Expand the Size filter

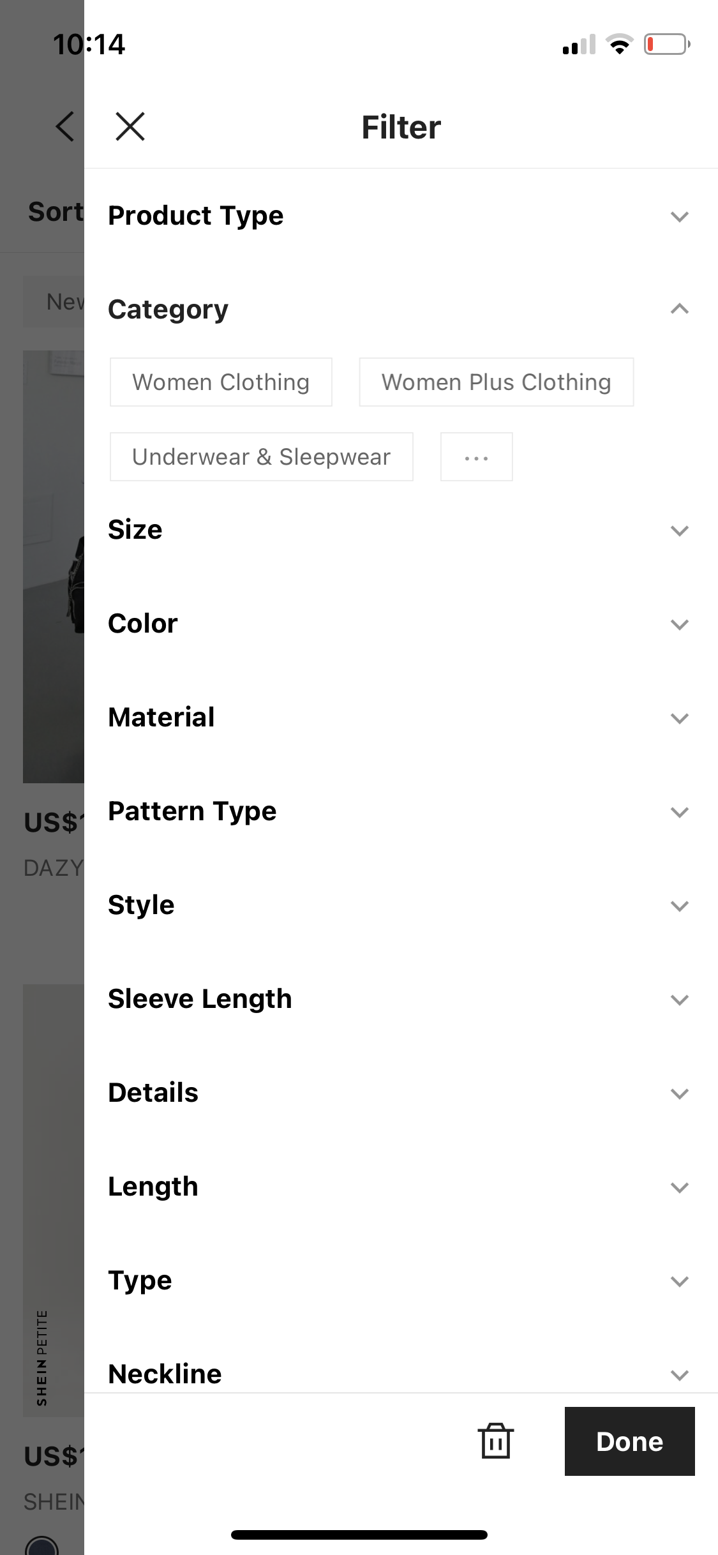coord(679,530)
